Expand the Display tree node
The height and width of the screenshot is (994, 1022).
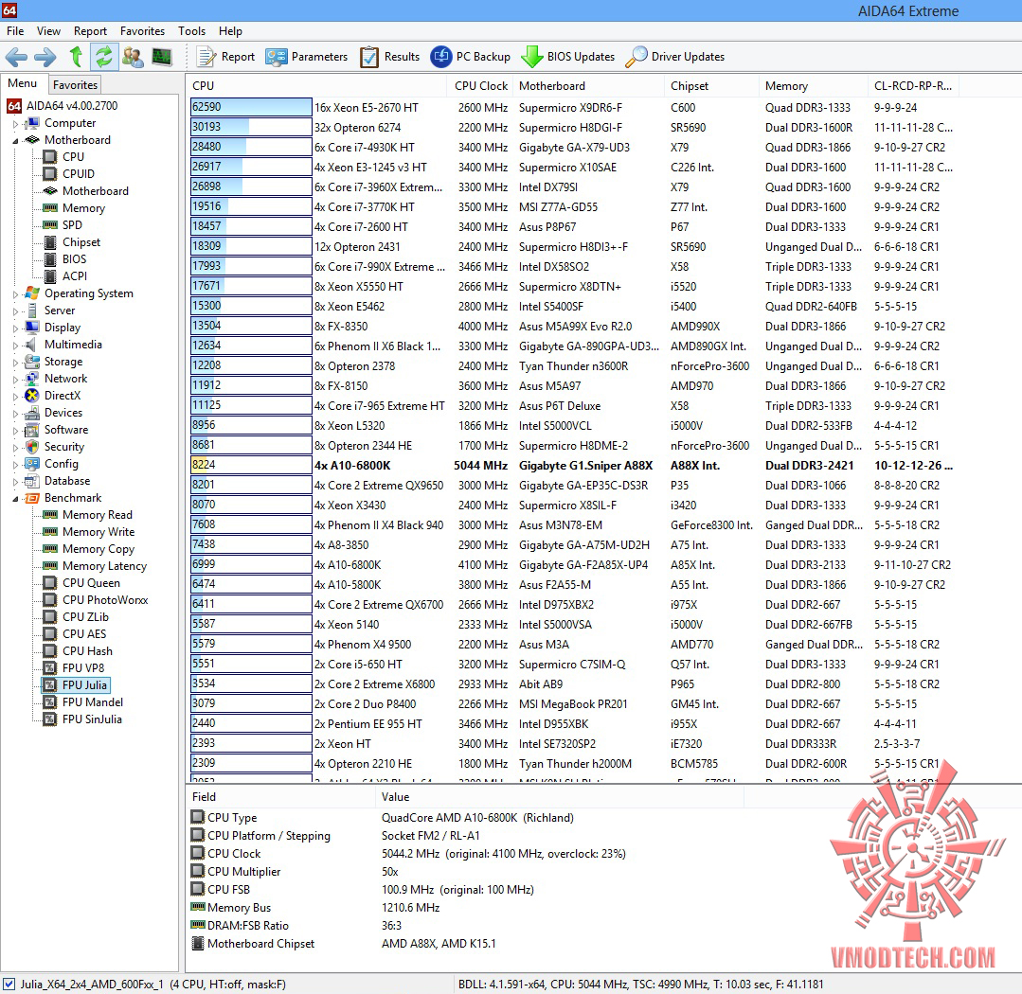(x=16, y=328)
